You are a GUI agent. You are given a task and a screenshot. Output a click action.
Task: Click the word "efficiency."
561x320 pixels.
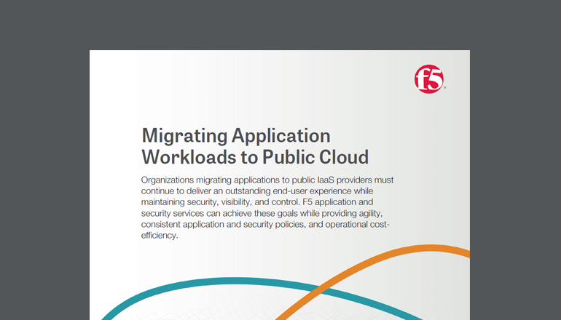point(160,236)
